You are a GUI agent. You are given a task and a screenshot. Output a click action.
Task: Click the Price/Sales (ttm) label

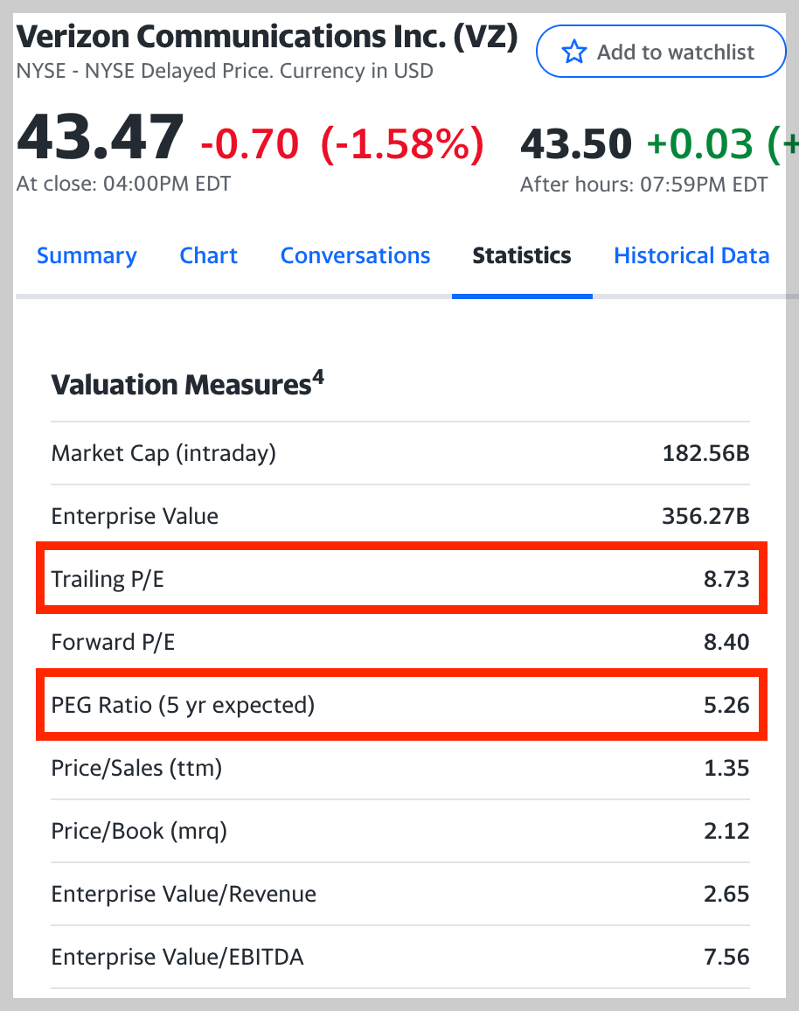click(x=136, y=768)
